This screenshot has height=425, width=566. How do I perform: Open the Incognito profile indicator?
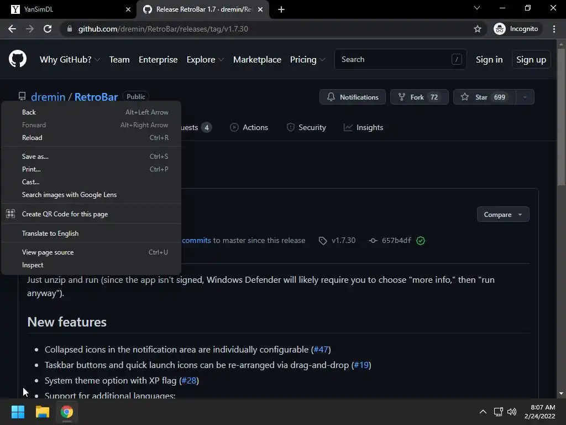(516, 29)
